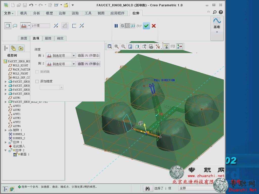259x194 pixels.
Task: Cancel the extrude with red X
Action: coord(154,26)
